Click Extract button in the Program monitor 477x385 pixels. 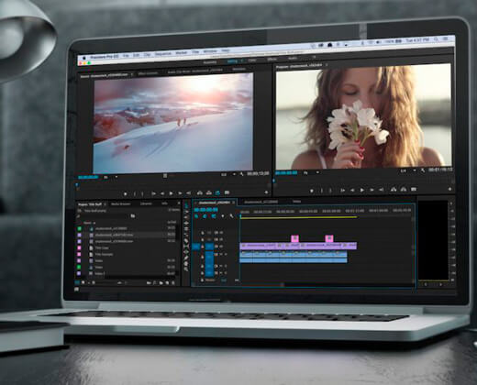[404, 190]
